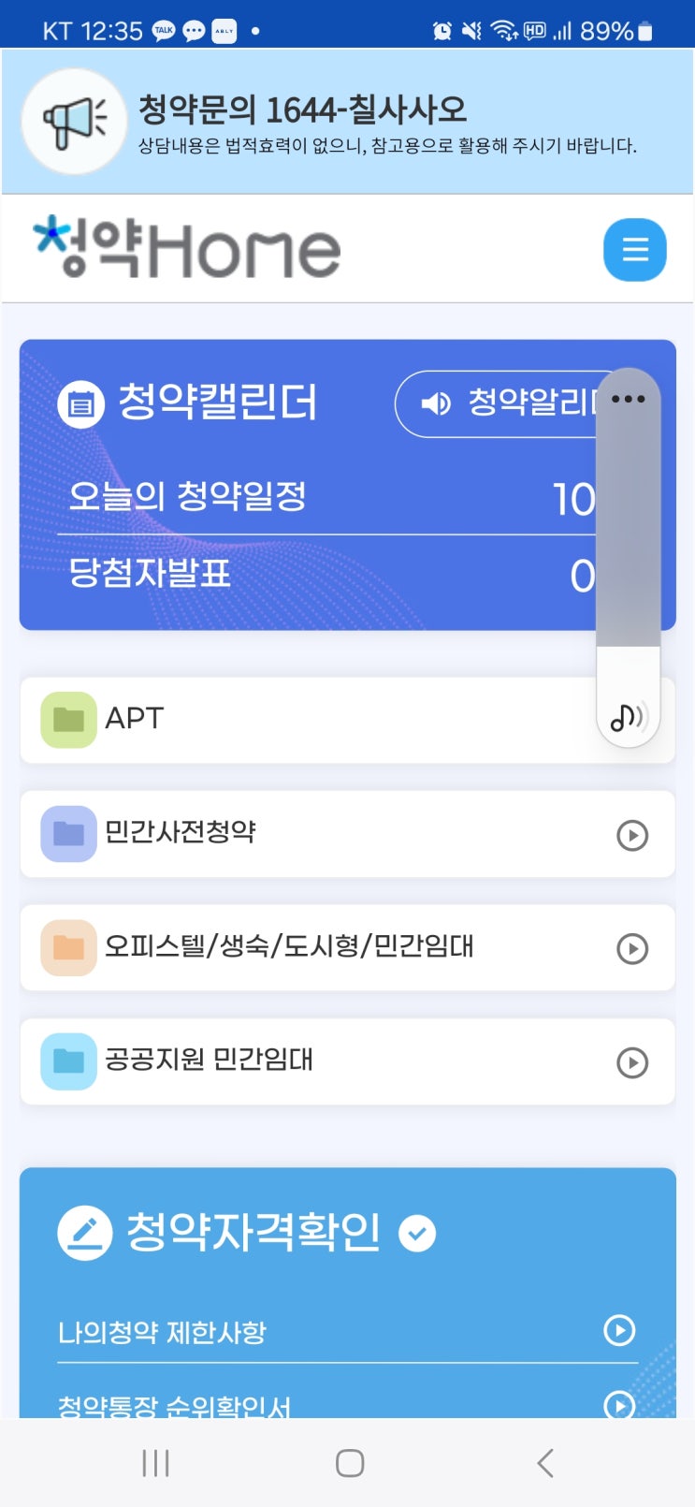Image resolution: width=695 pixels, height=1507 pixels.
Task: Open 나의청약 제한사항 arrow
Action: click(x=619, y=1330)
